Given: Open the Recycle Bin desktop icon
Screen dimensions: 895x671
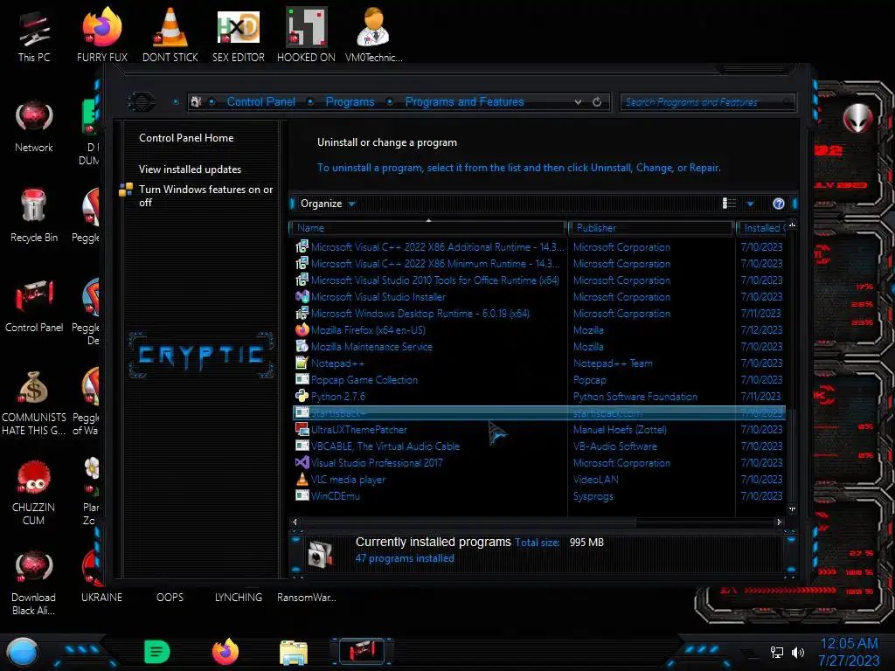Looking at the screenshot, I should pos(34,216).
